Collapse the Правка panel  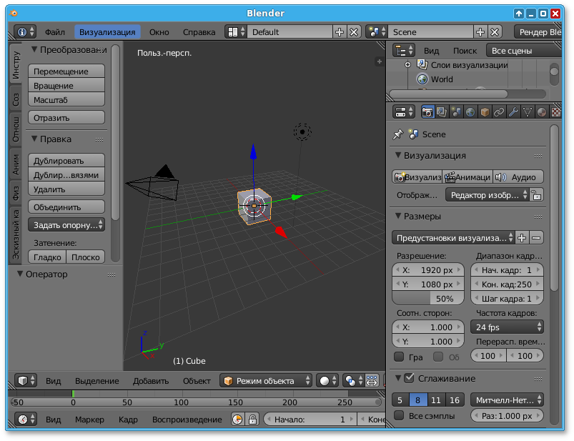[x=34, y=139]
